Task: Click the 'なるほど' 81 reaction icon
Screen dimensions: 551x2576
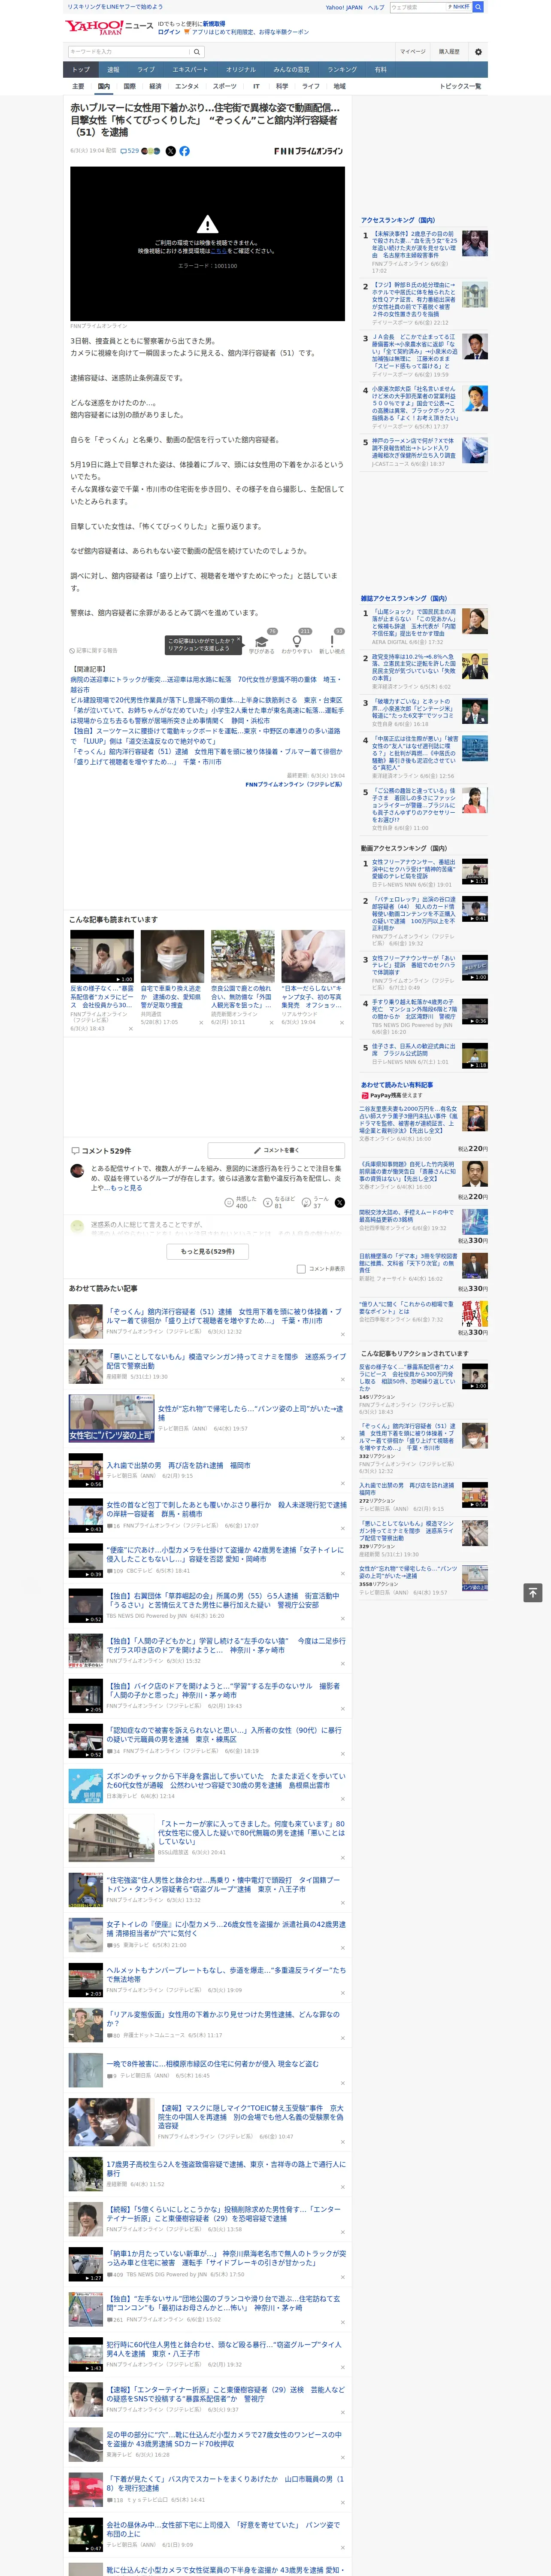Action: click(x=268, y=1203)
